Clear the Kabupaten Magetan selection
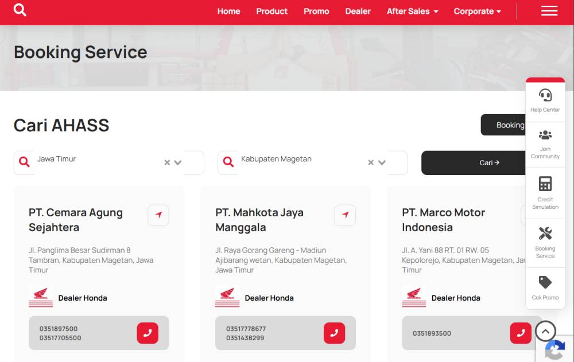 (371, 162)
